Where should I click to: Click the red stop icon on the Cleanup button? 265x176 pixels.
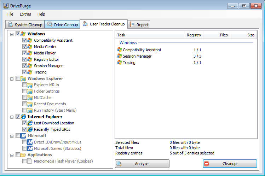[x=206, y=164]
